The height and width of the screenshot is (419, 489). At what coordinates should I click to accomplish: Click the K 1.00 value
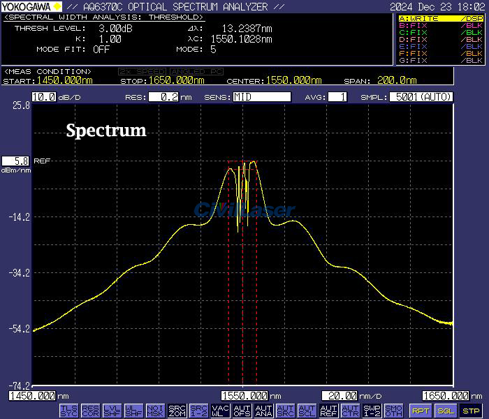110,39
